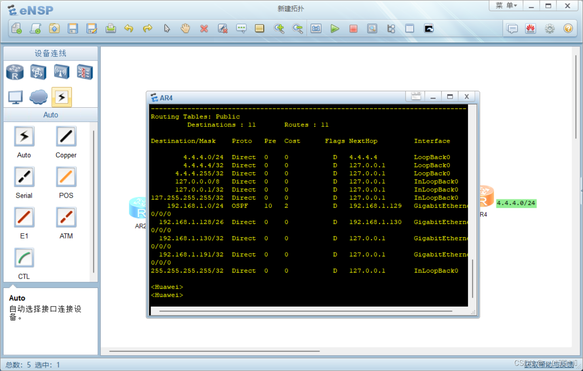The height and width of the screenshot is (371, 583).
Task: Choose the Auto cable type
Action: [24, 136]
